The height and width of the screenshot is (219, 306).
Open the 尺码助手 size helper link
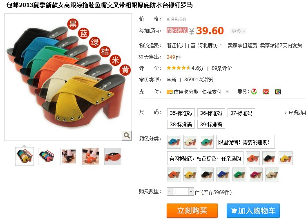pos(295,113)
